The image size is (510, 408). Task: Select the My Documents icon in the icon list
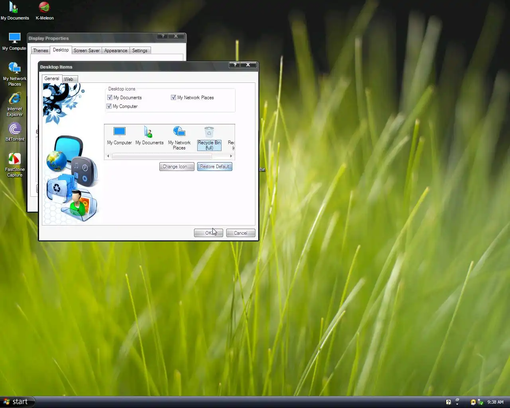pyautogui.click(x=149, y=135)
